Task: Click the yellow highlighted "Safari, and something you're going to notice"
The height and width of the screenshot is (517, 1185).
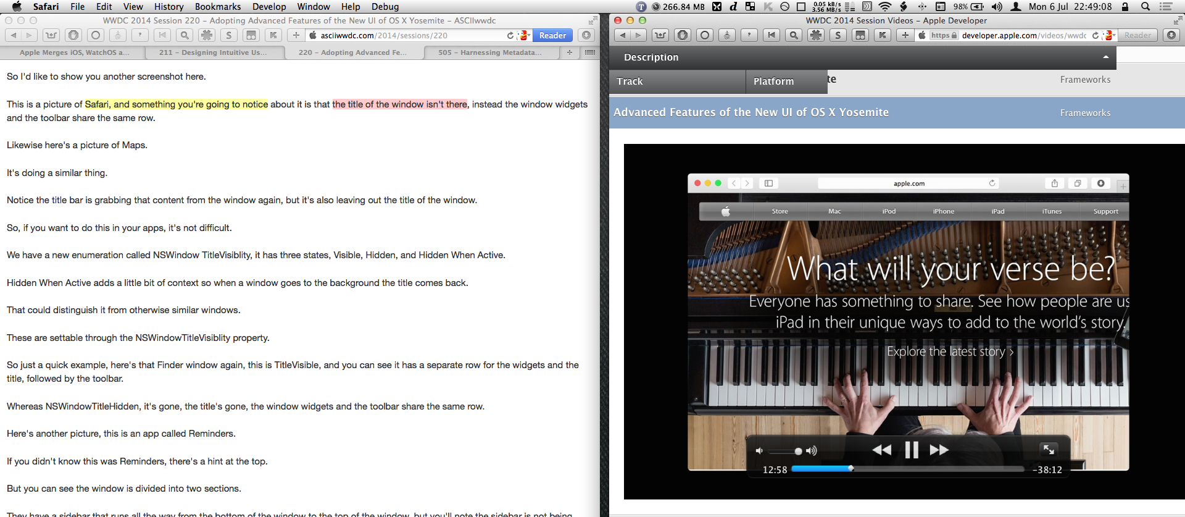Action: [177, 104]
